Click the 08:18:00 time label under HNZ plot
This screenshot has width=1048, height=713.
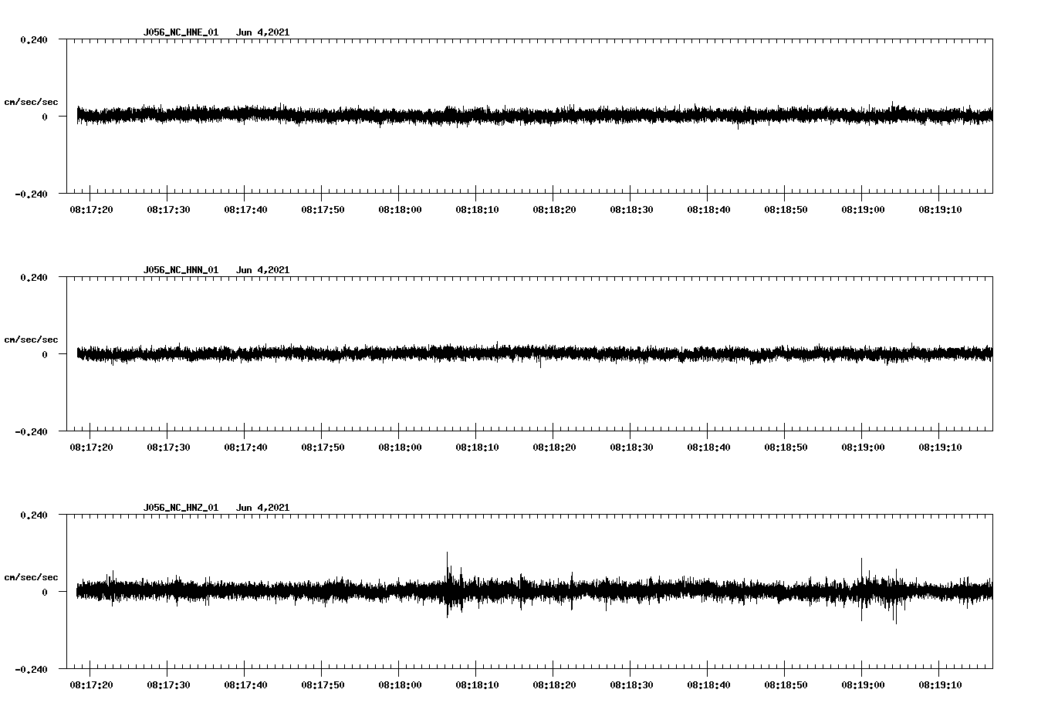pyautogui.click(x=400, y=685)
